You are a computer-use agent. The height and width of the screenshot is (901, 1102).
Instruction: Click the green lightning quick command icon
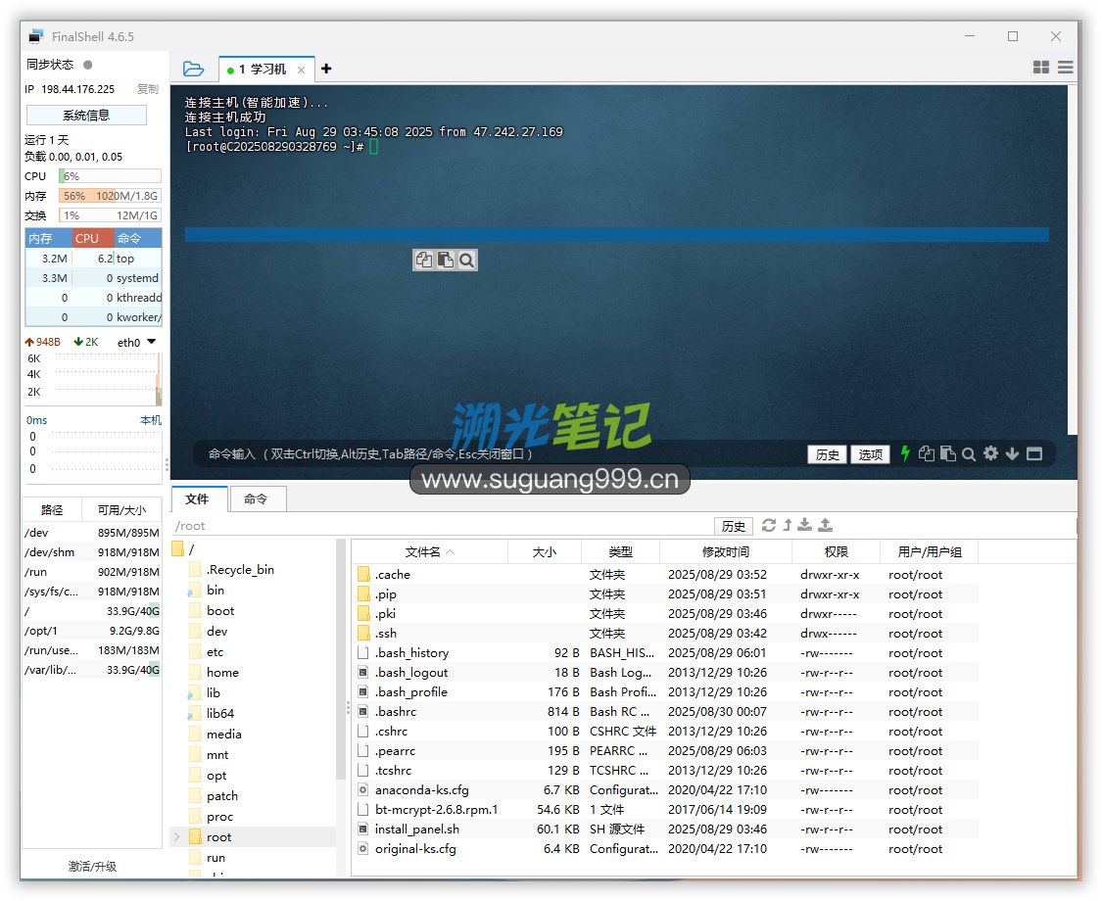905,453
